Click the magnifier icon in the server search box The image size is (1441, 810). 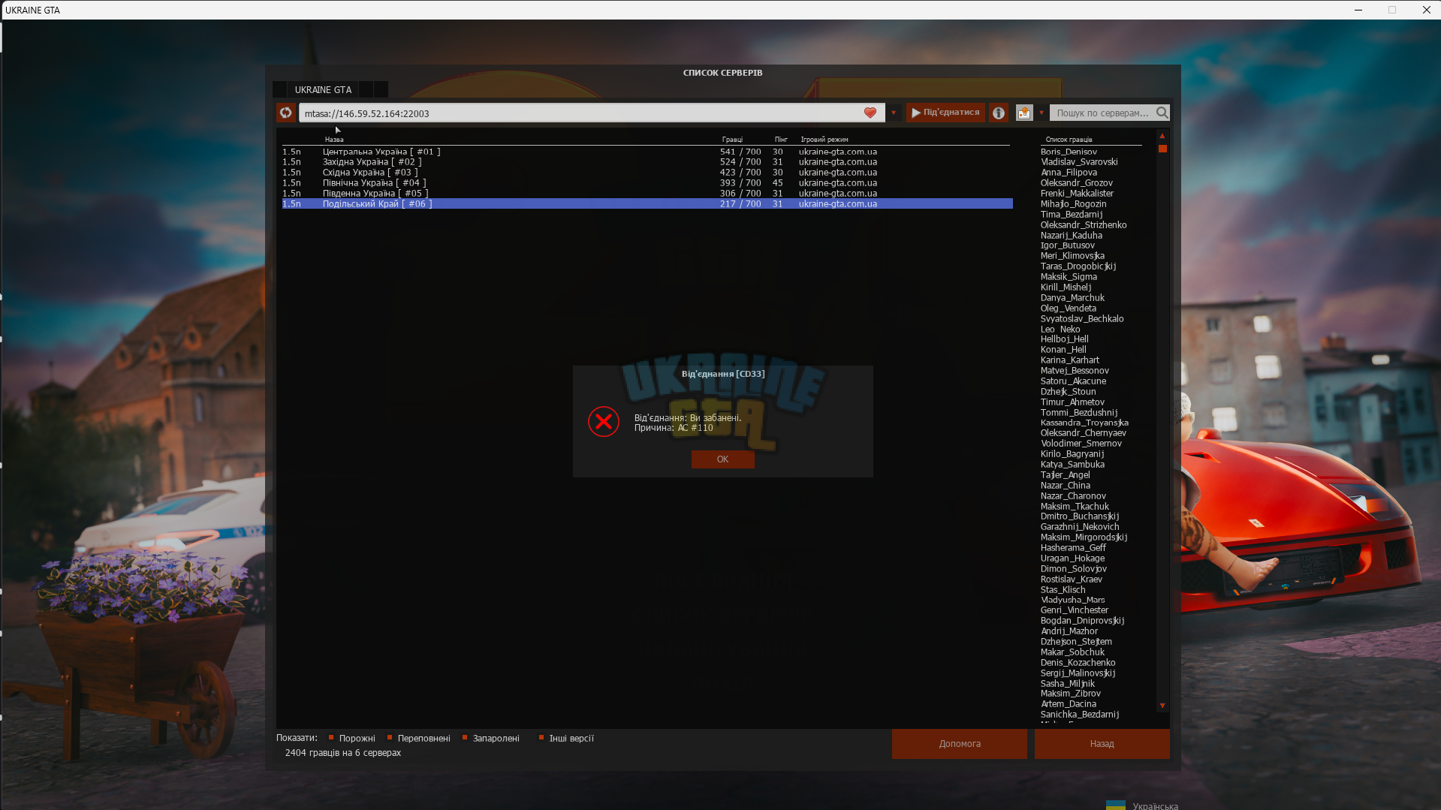(1162, 113)
